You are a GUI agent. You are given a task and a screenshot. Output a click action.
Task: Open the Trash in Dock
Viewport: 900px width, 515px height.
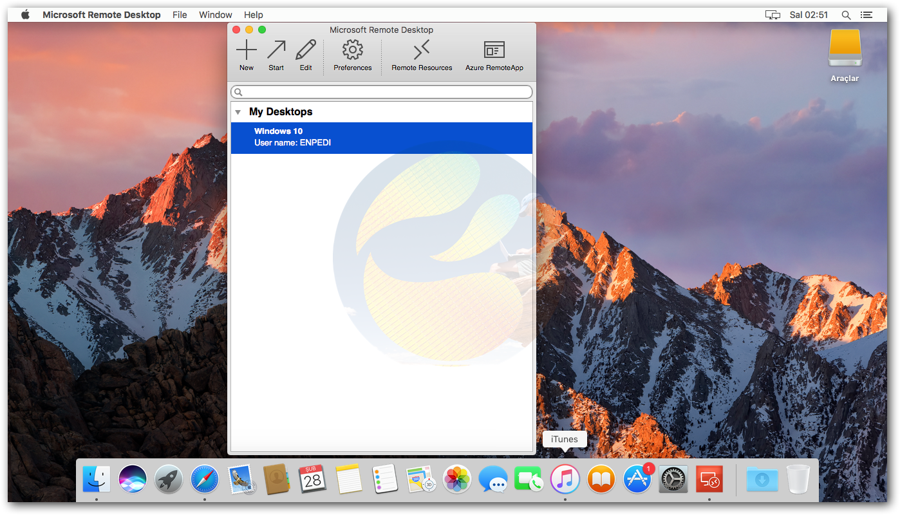point(798,480)
